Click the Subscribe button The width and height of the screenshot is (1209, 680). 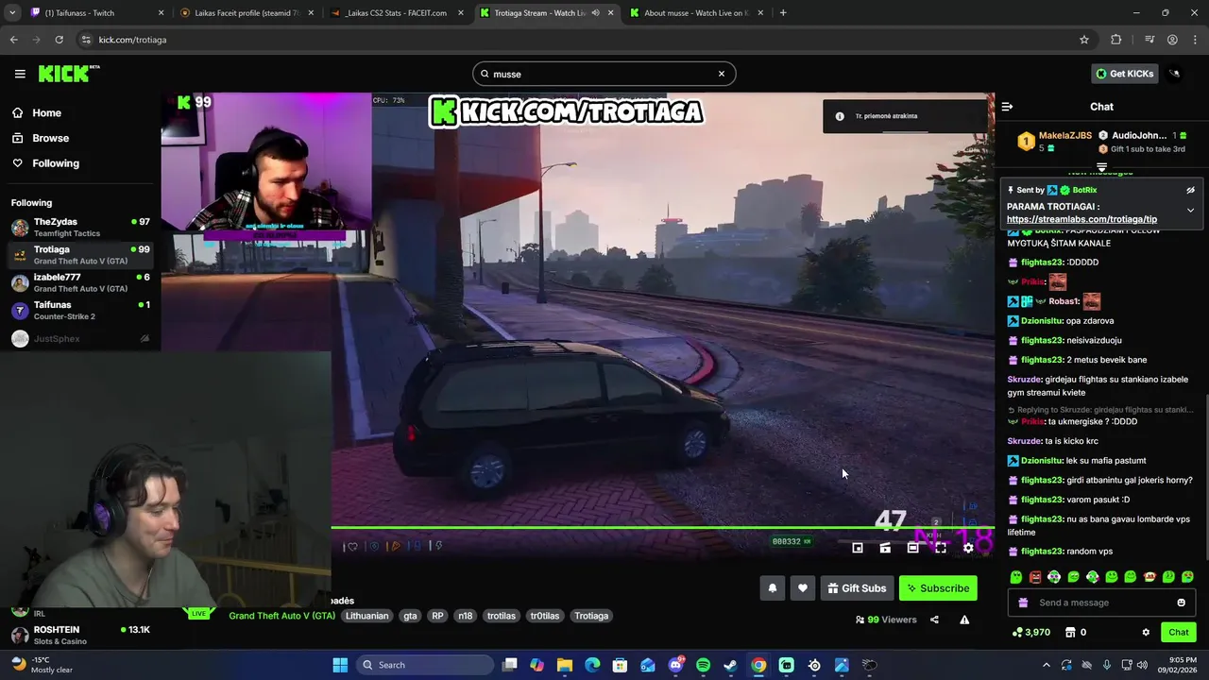938,588
